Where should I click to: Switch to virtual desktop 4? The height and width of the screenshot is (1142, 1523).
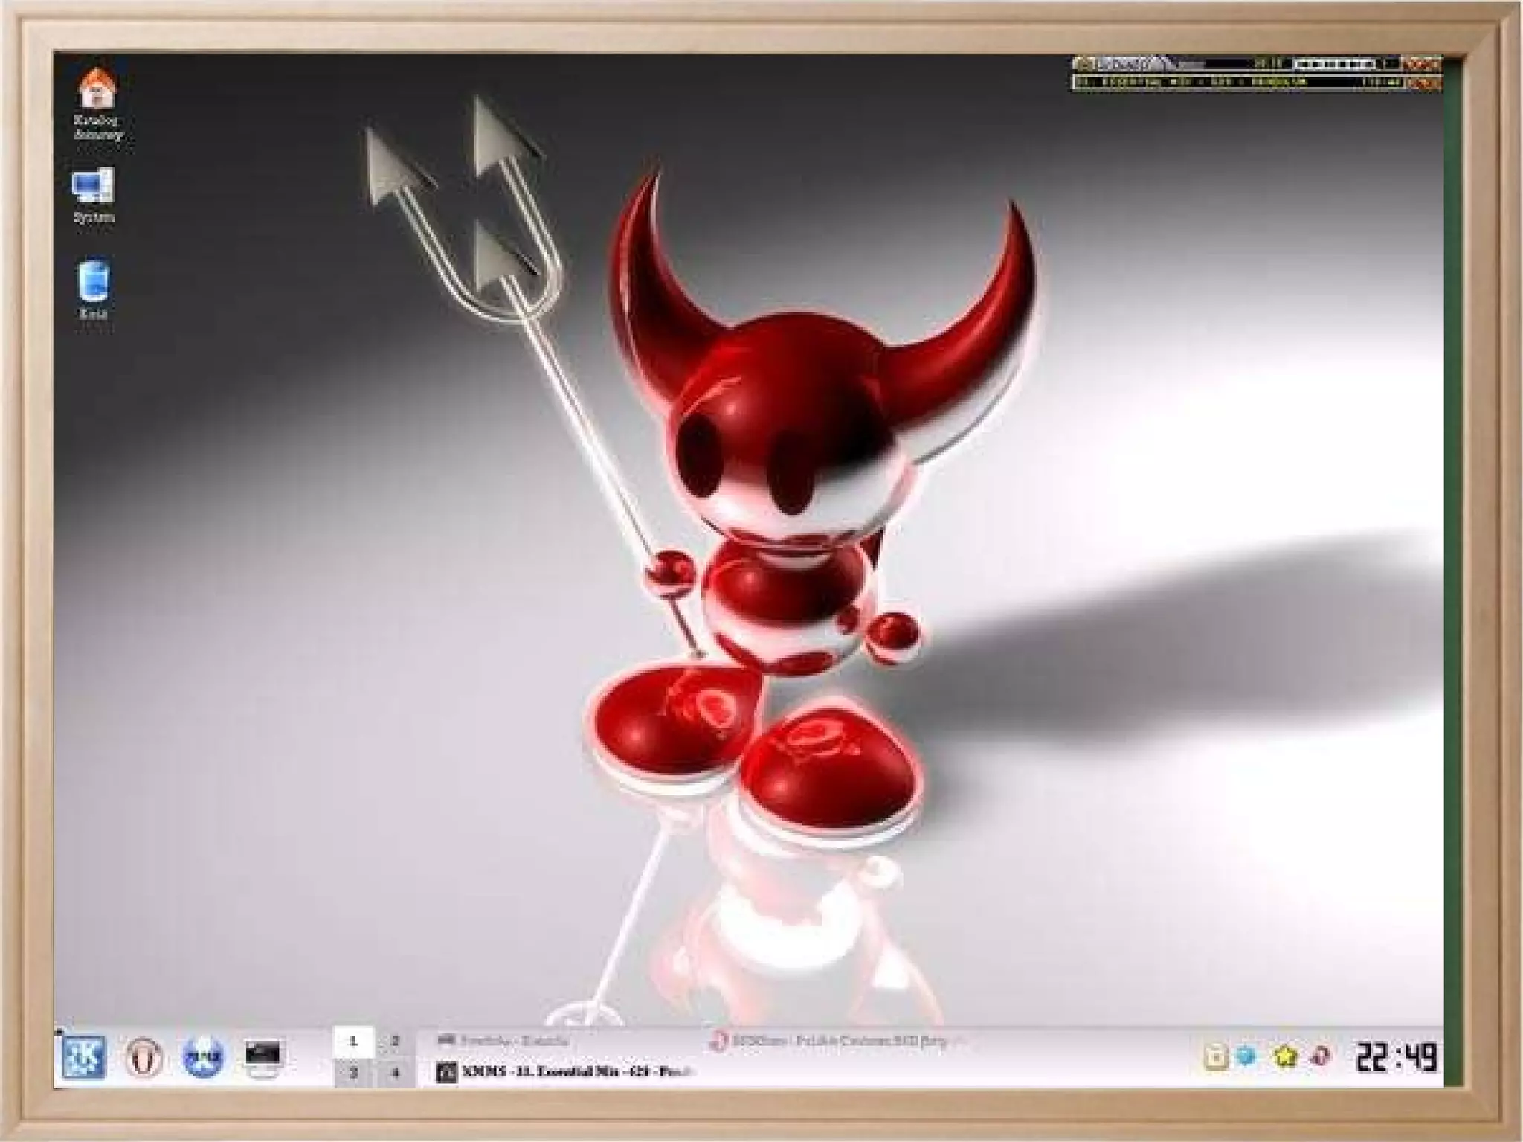[x=394, y=1072]
